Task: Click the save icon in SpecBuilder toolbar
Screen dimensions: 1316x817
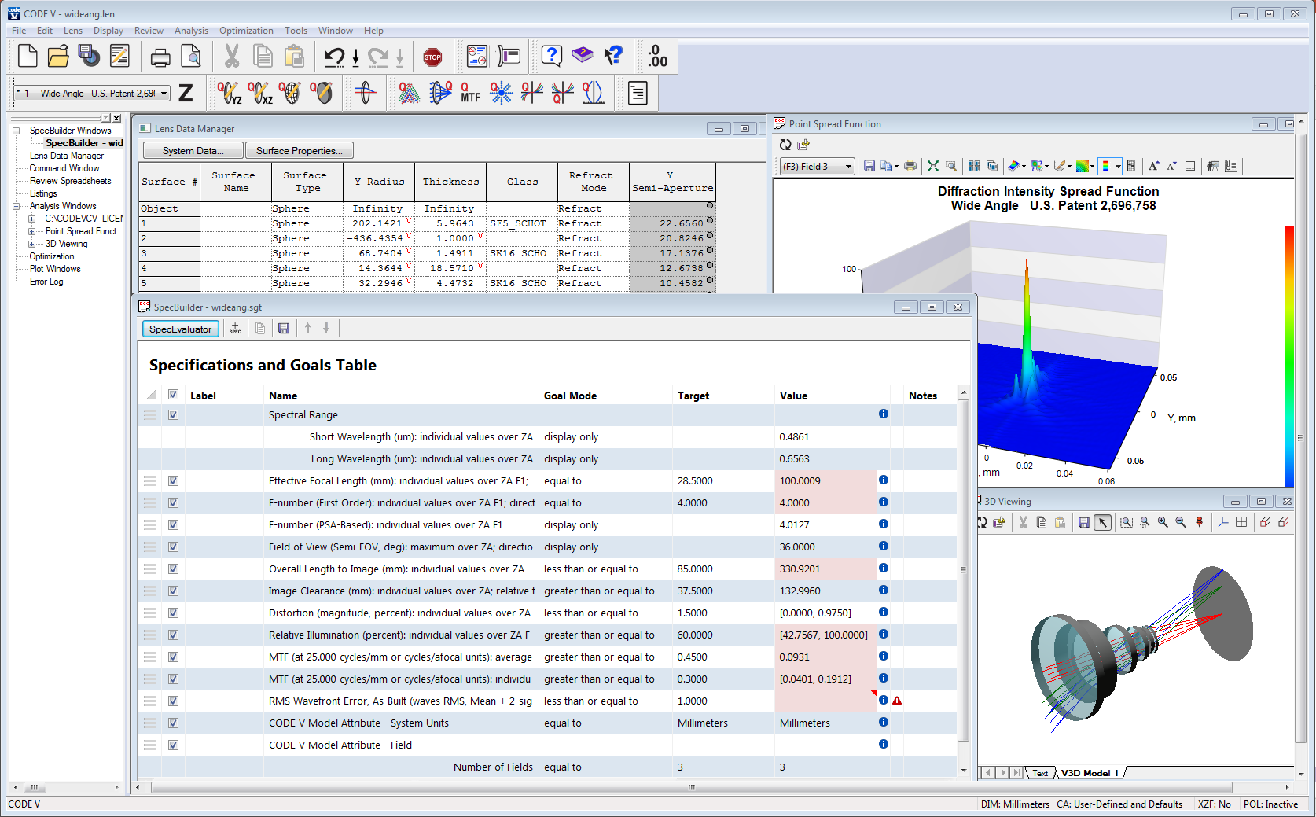Action: [284, 329]
